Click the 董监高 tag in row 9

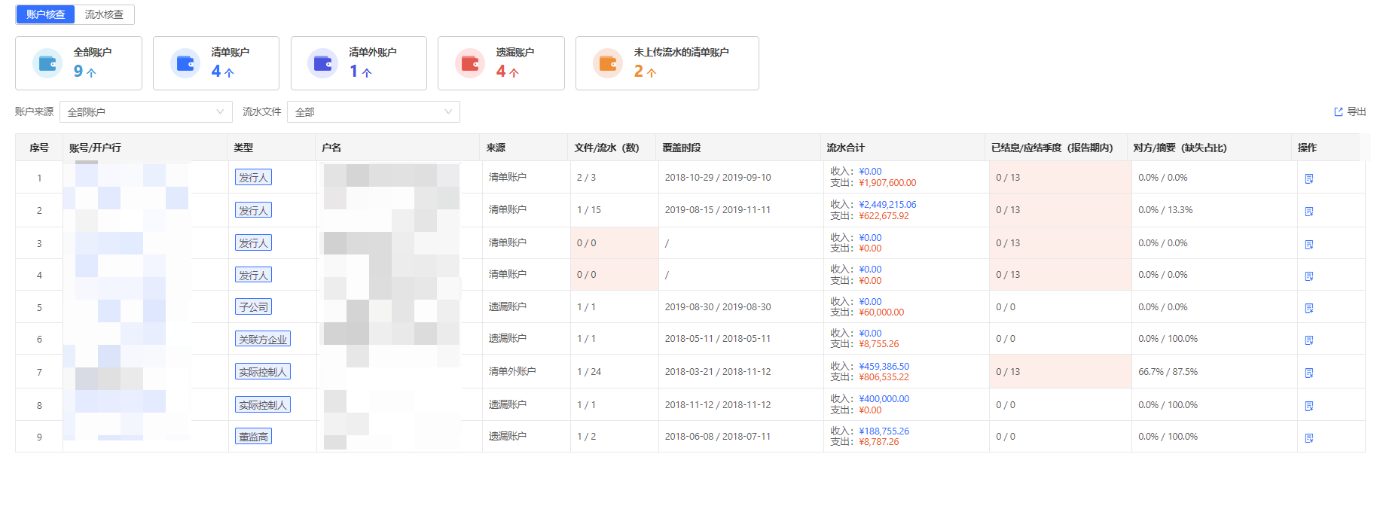(253, 437)
